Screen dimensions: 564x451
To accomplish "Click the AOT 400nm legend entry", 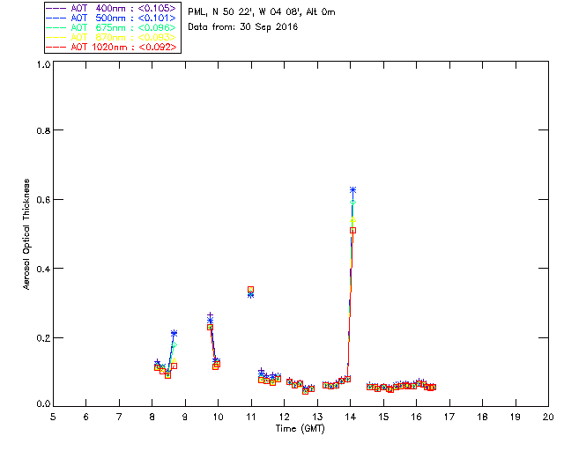I will pos(112,8).
